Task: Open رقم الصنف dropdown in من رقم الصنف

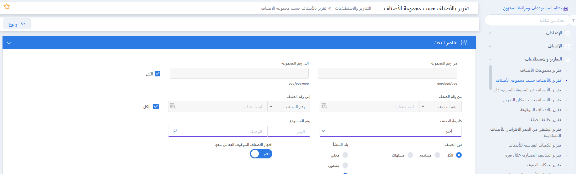Action: [x=440, y=107]
